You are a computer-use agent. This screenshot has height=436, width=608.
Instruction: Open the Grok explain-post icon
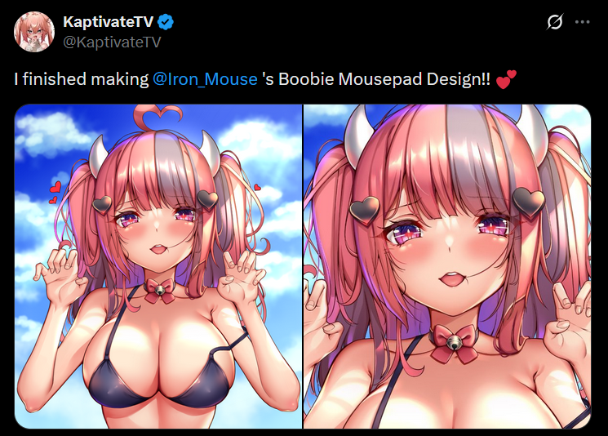point(555,22)
